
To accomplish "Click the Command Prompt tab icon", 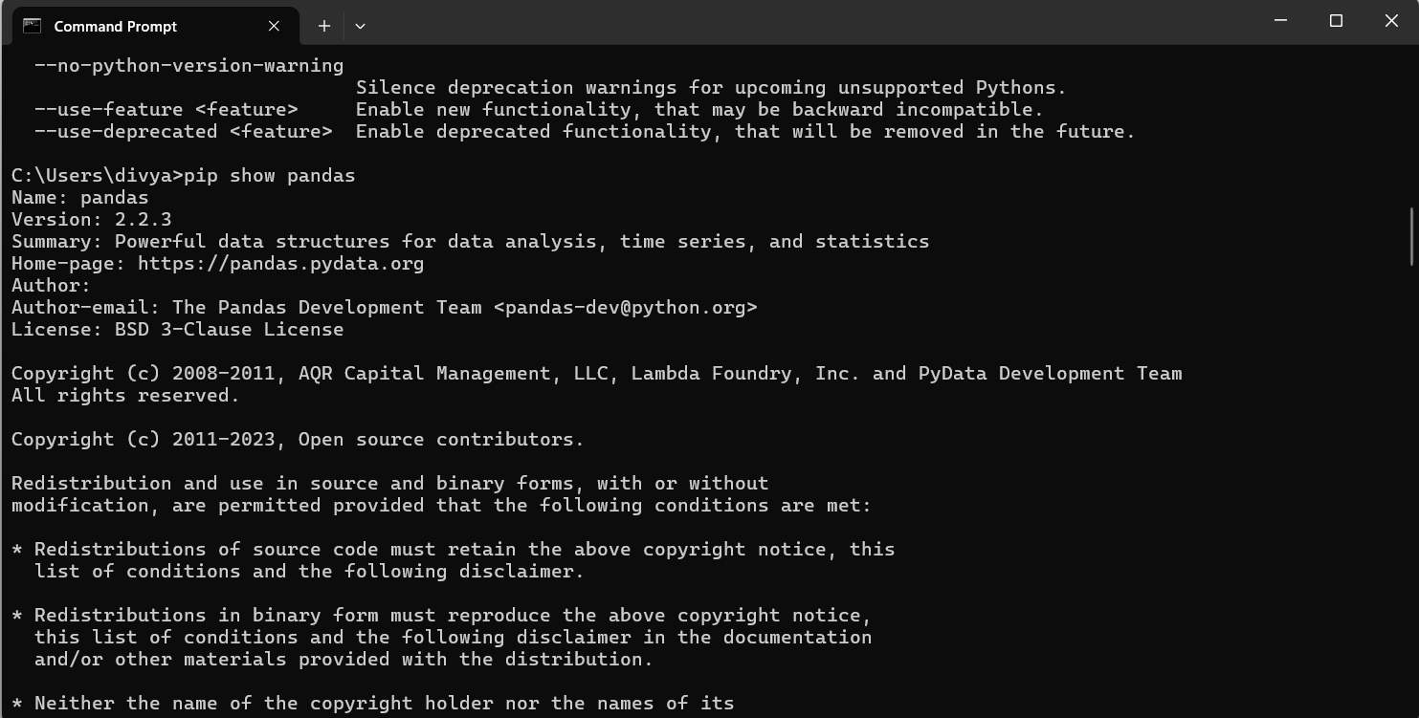I will coord(32,26).
